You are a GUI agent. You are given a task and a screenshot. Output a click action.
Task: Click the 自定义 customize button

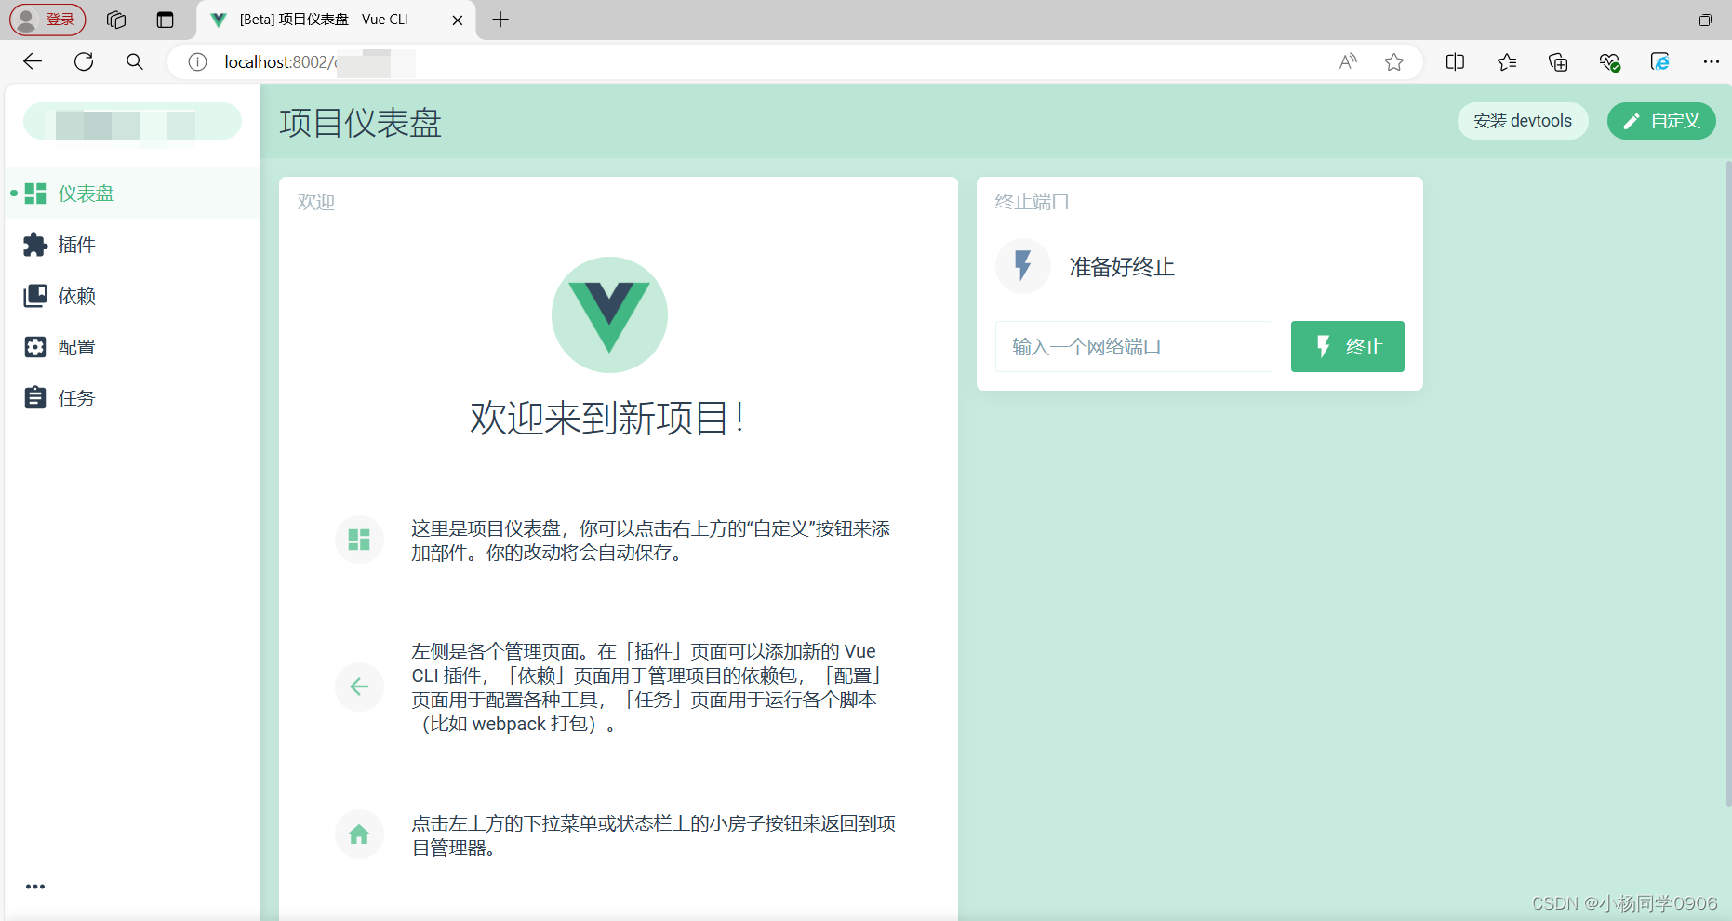[1660, 121]
